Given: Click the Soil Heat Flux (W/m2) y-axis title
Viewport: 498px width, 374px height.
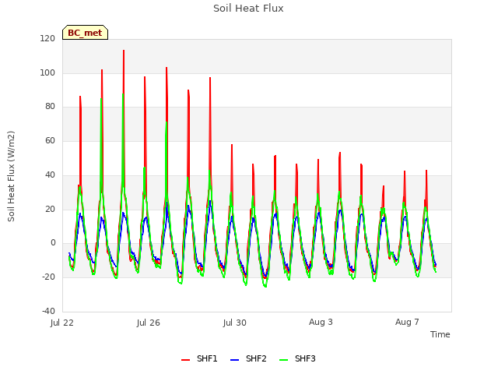Looking at the screenshot, I should point(11,176).
